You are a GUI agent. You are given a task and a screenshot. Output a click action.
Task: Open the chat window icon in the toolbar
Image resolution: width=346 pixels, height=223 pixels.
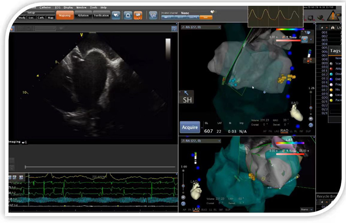coord(153,16)
